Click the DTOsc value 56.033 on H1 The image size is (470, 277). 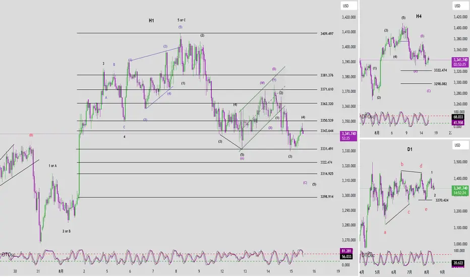tap(346, 257)
